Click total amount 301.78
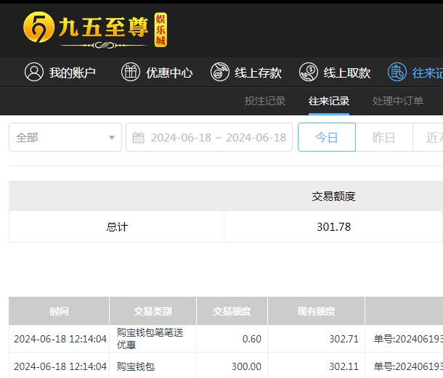The height and width of the screenshot is (378, 443). pos(333,227)
